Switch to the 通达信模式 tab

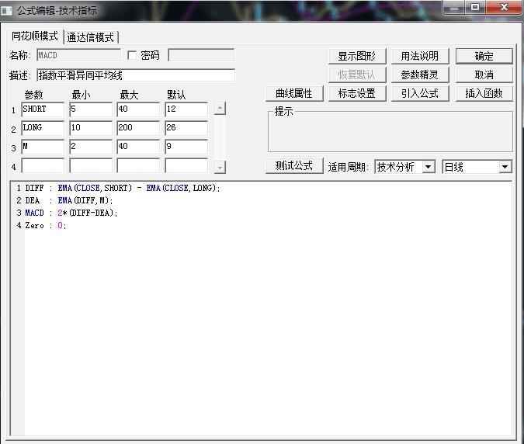click(91, 37)
